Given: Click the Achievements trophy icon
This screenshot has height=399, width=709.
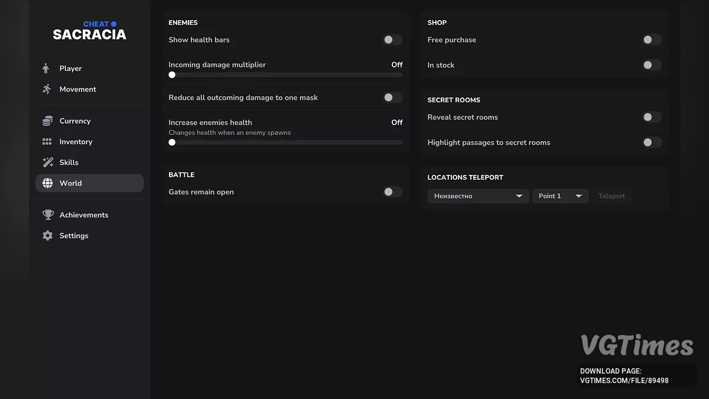Looking at the screenshot, I should pyautogui.click(x=46, y=215).
